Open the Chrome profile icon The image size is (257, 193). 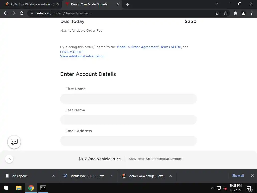(x=243, y=13)
